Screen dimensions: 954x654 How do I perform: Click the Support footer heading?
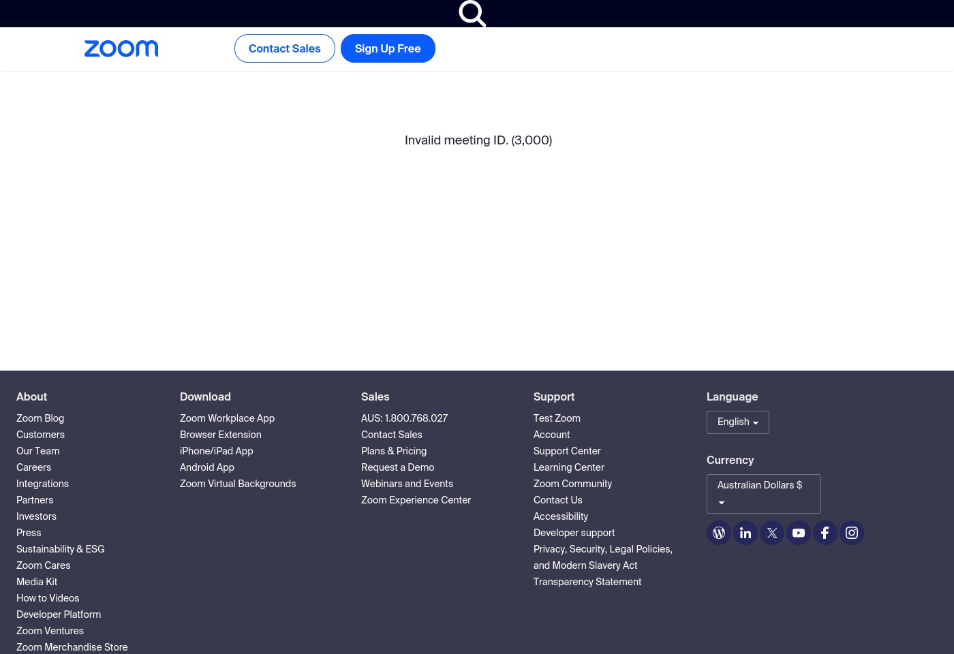tap(554, 396)
